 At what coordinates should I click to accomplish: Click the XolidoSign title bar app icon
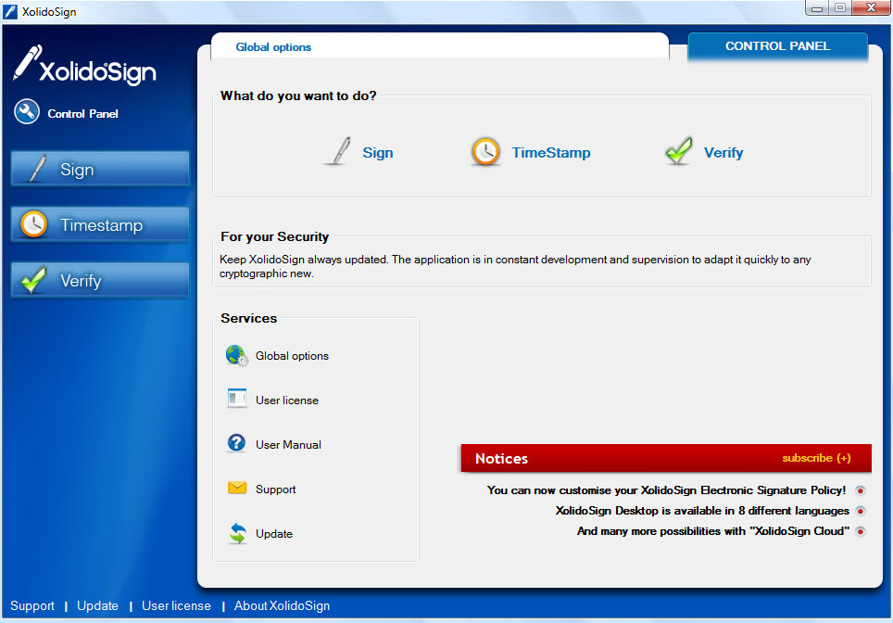[10, 11]
